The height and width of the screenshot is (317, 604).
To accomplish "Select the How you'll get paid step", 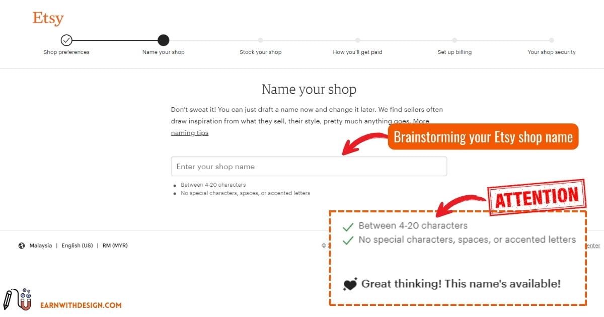I will point(357,40).
